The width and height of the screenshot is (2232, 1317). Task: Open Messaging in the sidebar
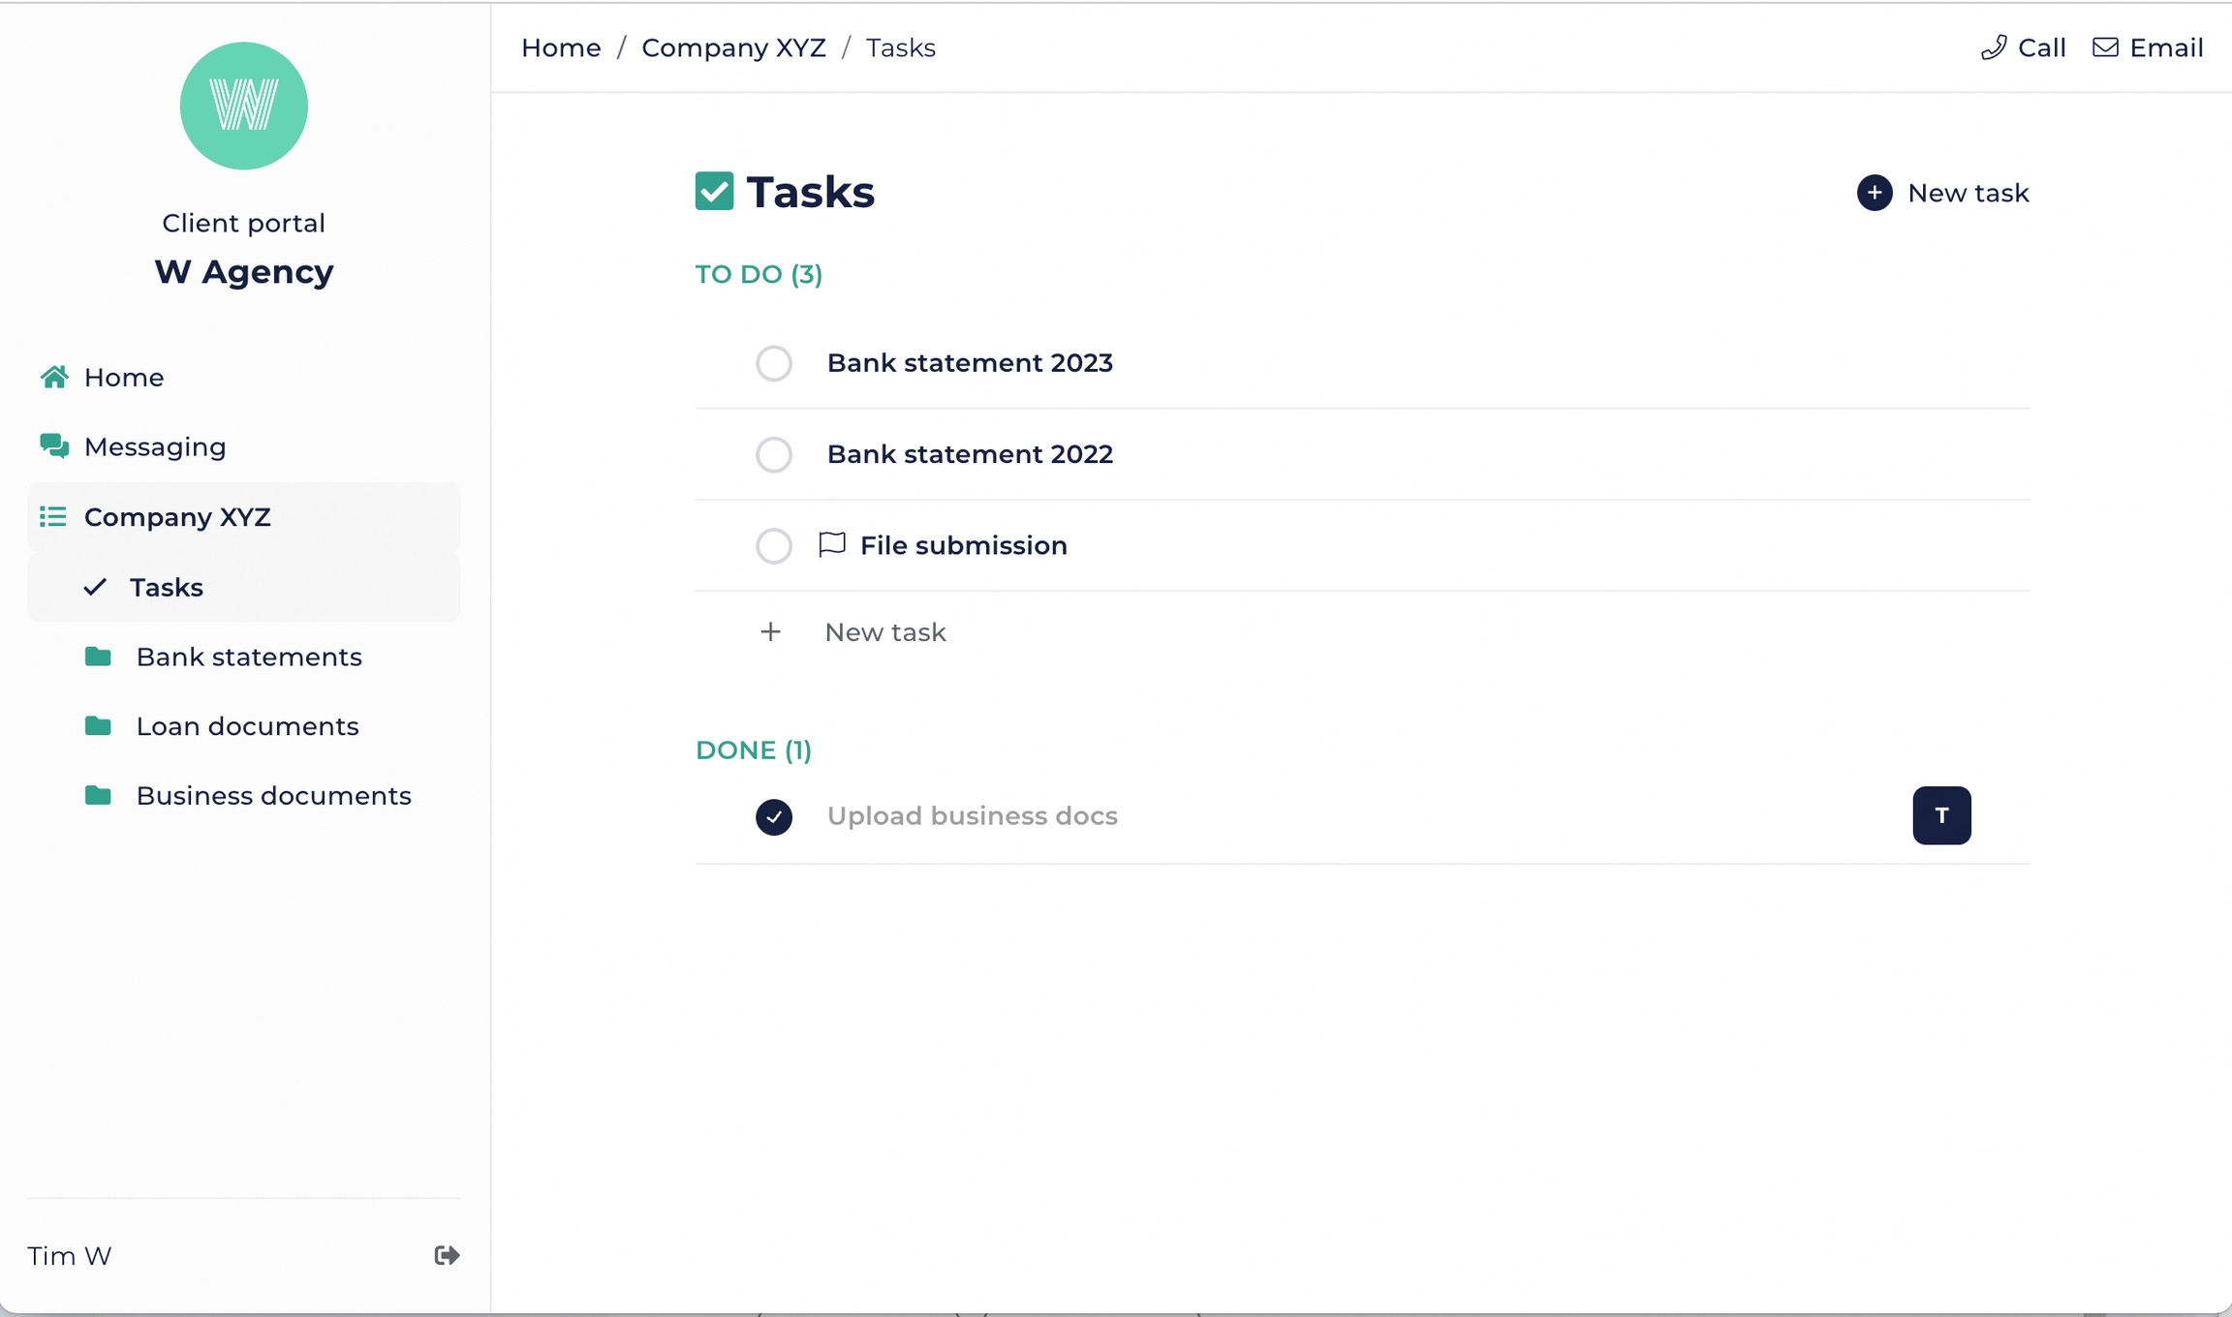tap(155, 446)
